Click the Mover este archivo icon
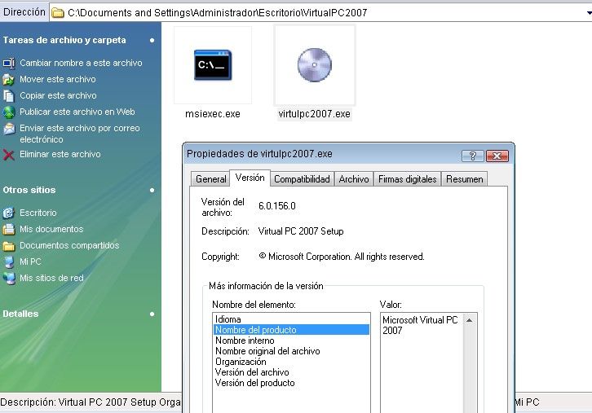The image size is (592, 413). point(9,80)
